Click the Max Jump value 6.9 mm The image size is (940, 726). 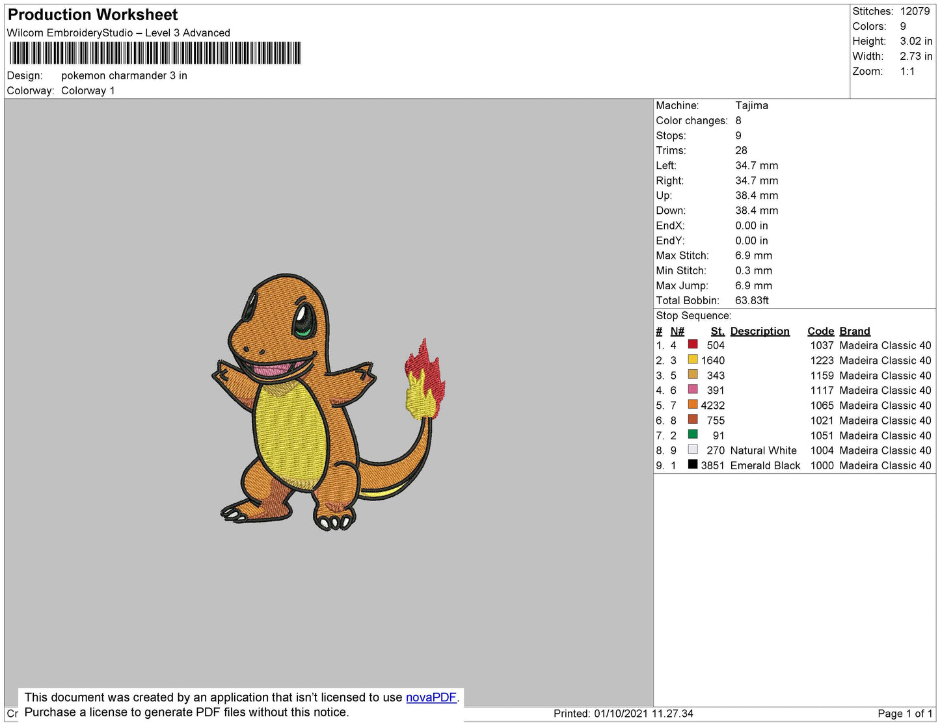tap(753, 286)
